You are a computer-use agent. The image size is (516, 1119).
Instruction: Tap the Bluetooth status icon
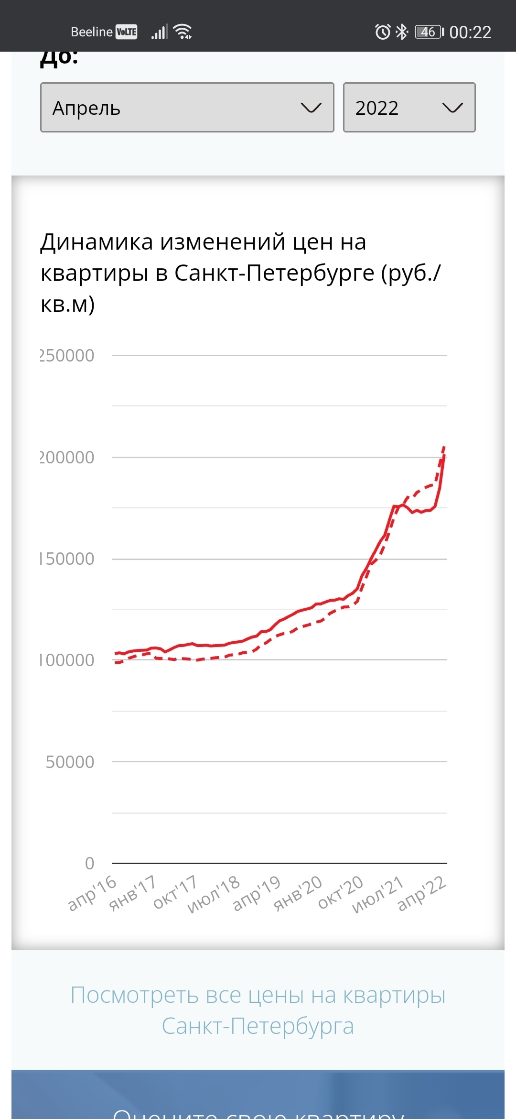point(402,32)
